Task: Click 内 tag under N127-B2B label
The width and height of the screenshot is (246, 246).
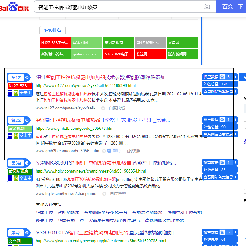Action: pyautogui.click(x=16, y=93)
